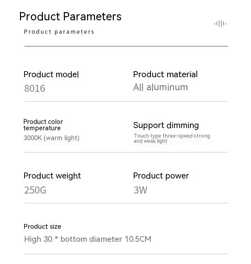Click the 'Product Parameters' main heading
251x264 pixels.
[x=70, y=17]
